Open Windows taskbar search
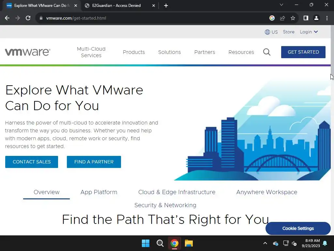The width and height of the screenshot is (334, 251). (160, 243)
